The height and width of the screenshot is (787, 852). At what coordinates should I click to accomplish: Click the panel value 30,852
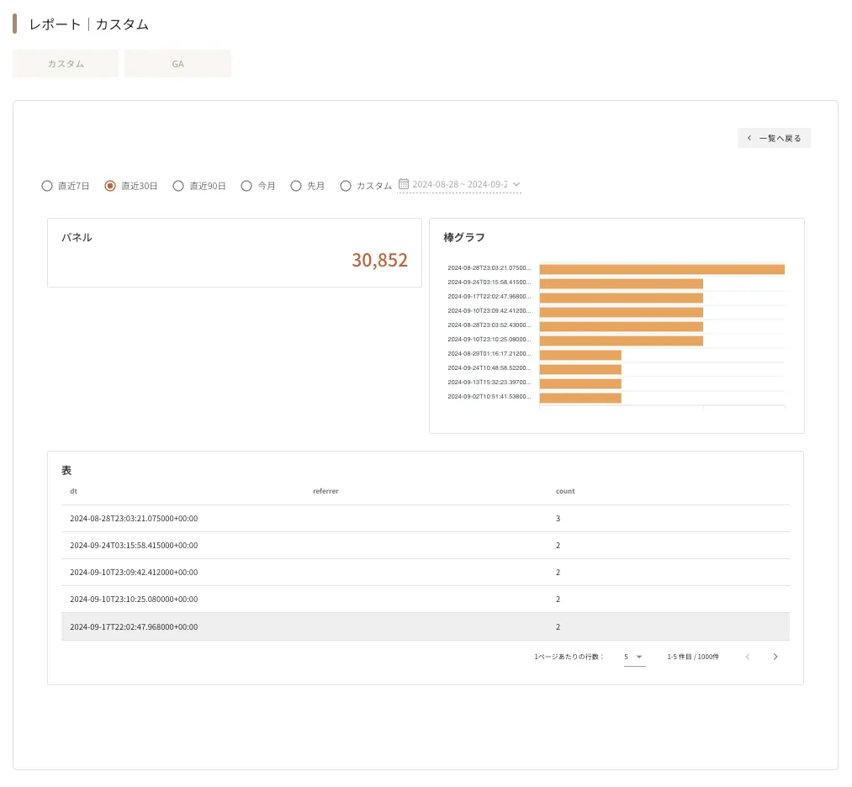click(379, 260)
